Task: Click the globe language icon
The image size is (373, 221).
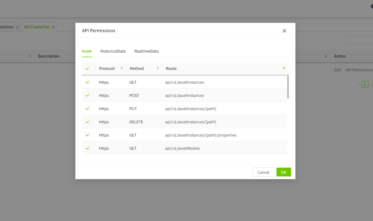Action: pos(372,6)
